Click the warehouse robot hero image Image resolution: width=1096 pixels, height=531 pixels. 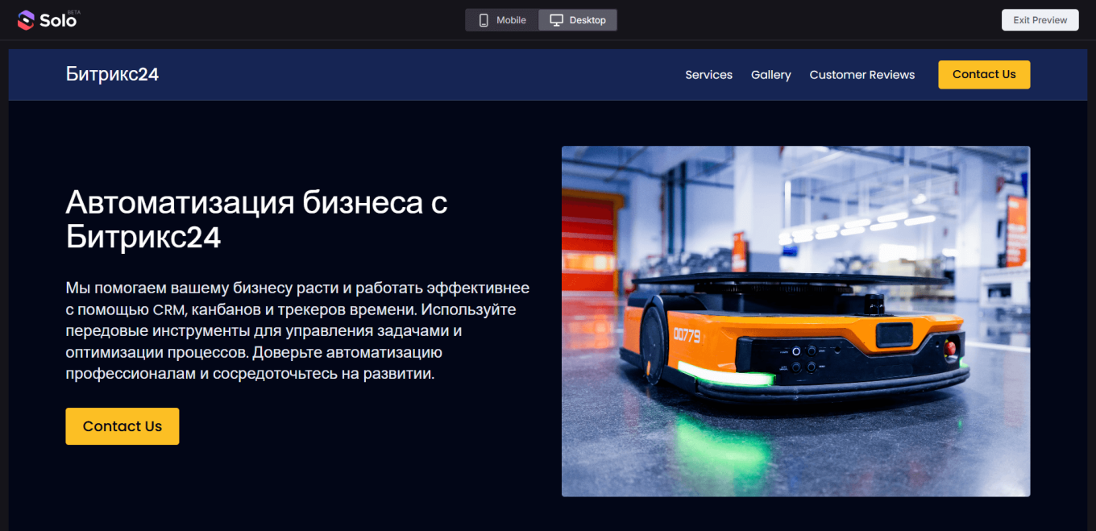click(795, 320)
